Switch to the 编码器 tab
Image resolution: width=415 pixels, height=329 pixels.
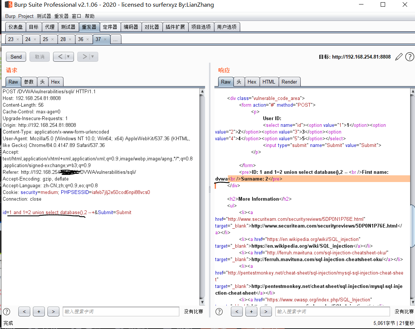[x=131, y=27]
